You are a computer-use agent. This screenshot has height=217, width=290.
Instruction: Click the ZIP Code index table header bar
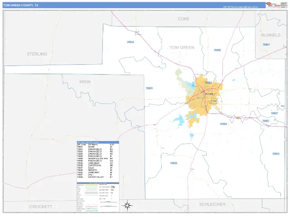click(x=98, y=142)
